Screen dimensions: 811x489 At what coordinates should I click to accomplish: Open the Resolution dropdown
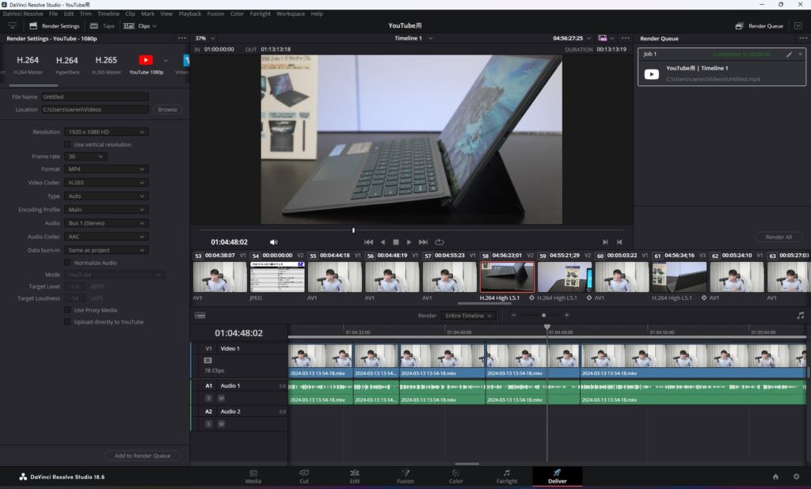(x=106, y=132)
